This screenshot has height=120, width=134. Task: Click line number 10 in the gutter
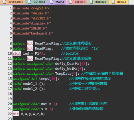click(10, 53)
